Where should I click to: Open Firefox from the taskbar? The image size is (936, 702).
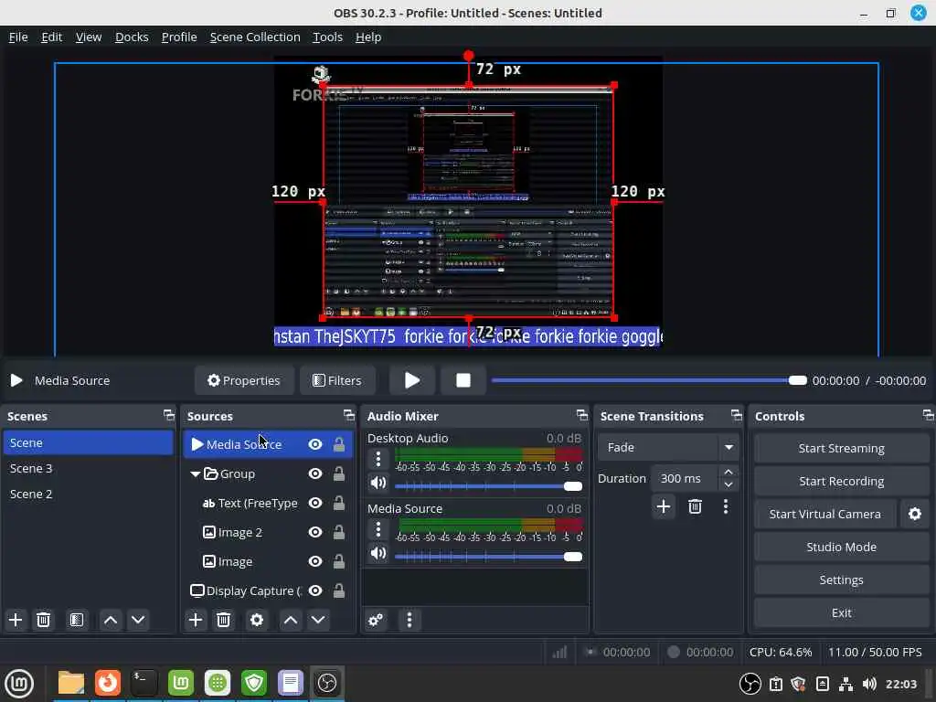pyautogui.click(x=108, y=682)
